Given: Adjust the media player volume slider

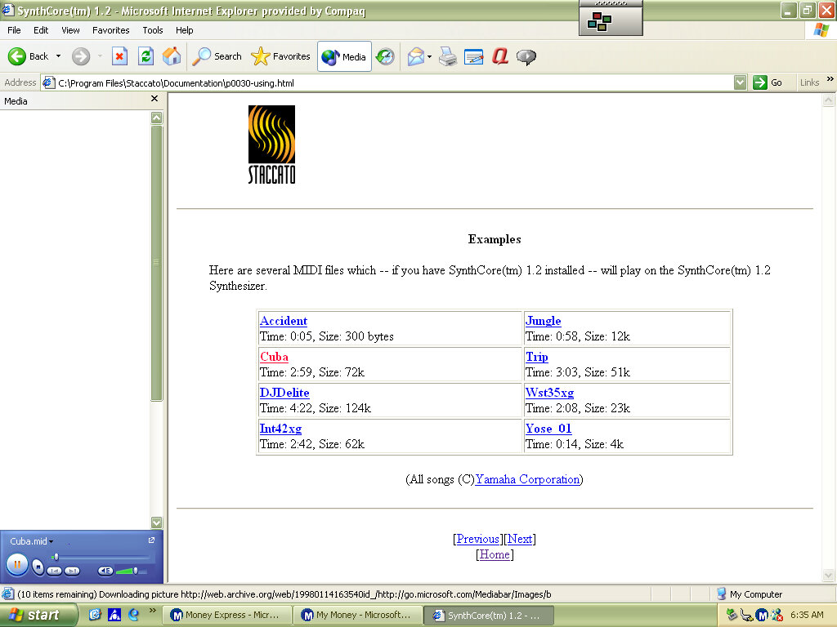Looking at the screenshot, I should click(x=134, y=571).
